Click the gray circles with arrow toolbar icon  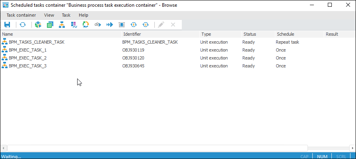[x=97, y=25]
